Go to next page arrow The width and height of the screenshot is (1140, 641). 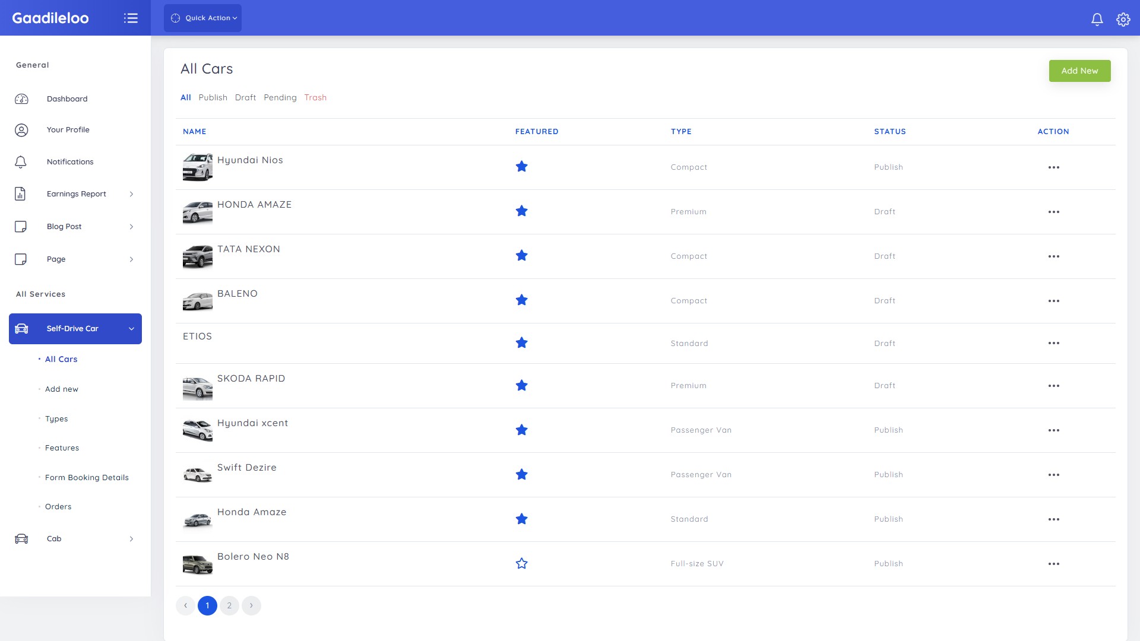(x=251, y=605)
